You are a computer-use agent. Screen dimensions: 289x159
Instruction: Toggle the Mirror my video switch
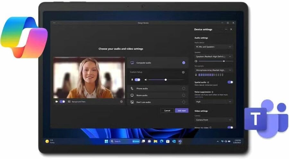[230, 127]
